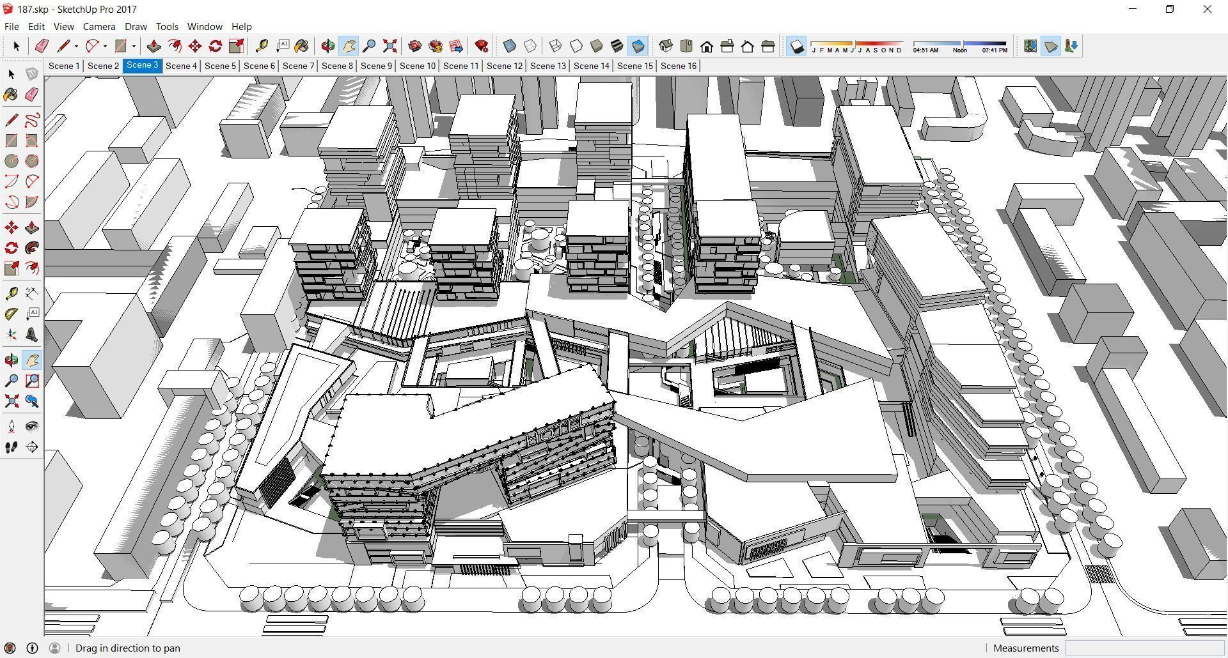This screenshot has height=658, width=1228.
Task: Select the Circle tool in left palette
Action: [12, 161]
